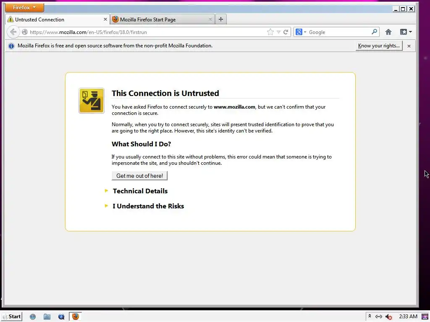
Task: Launch the globe browser taskbar icon
Action: coord(33,317)
